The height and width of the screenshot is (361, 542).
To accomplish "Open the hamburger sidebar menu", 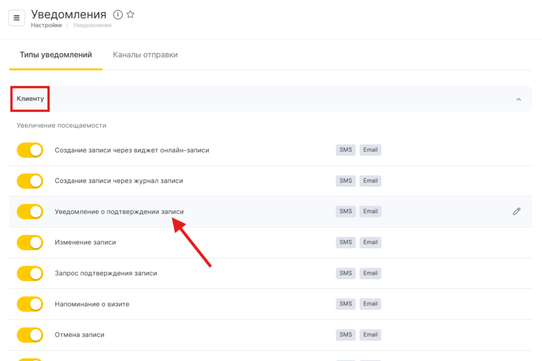I will pos(16,18).
